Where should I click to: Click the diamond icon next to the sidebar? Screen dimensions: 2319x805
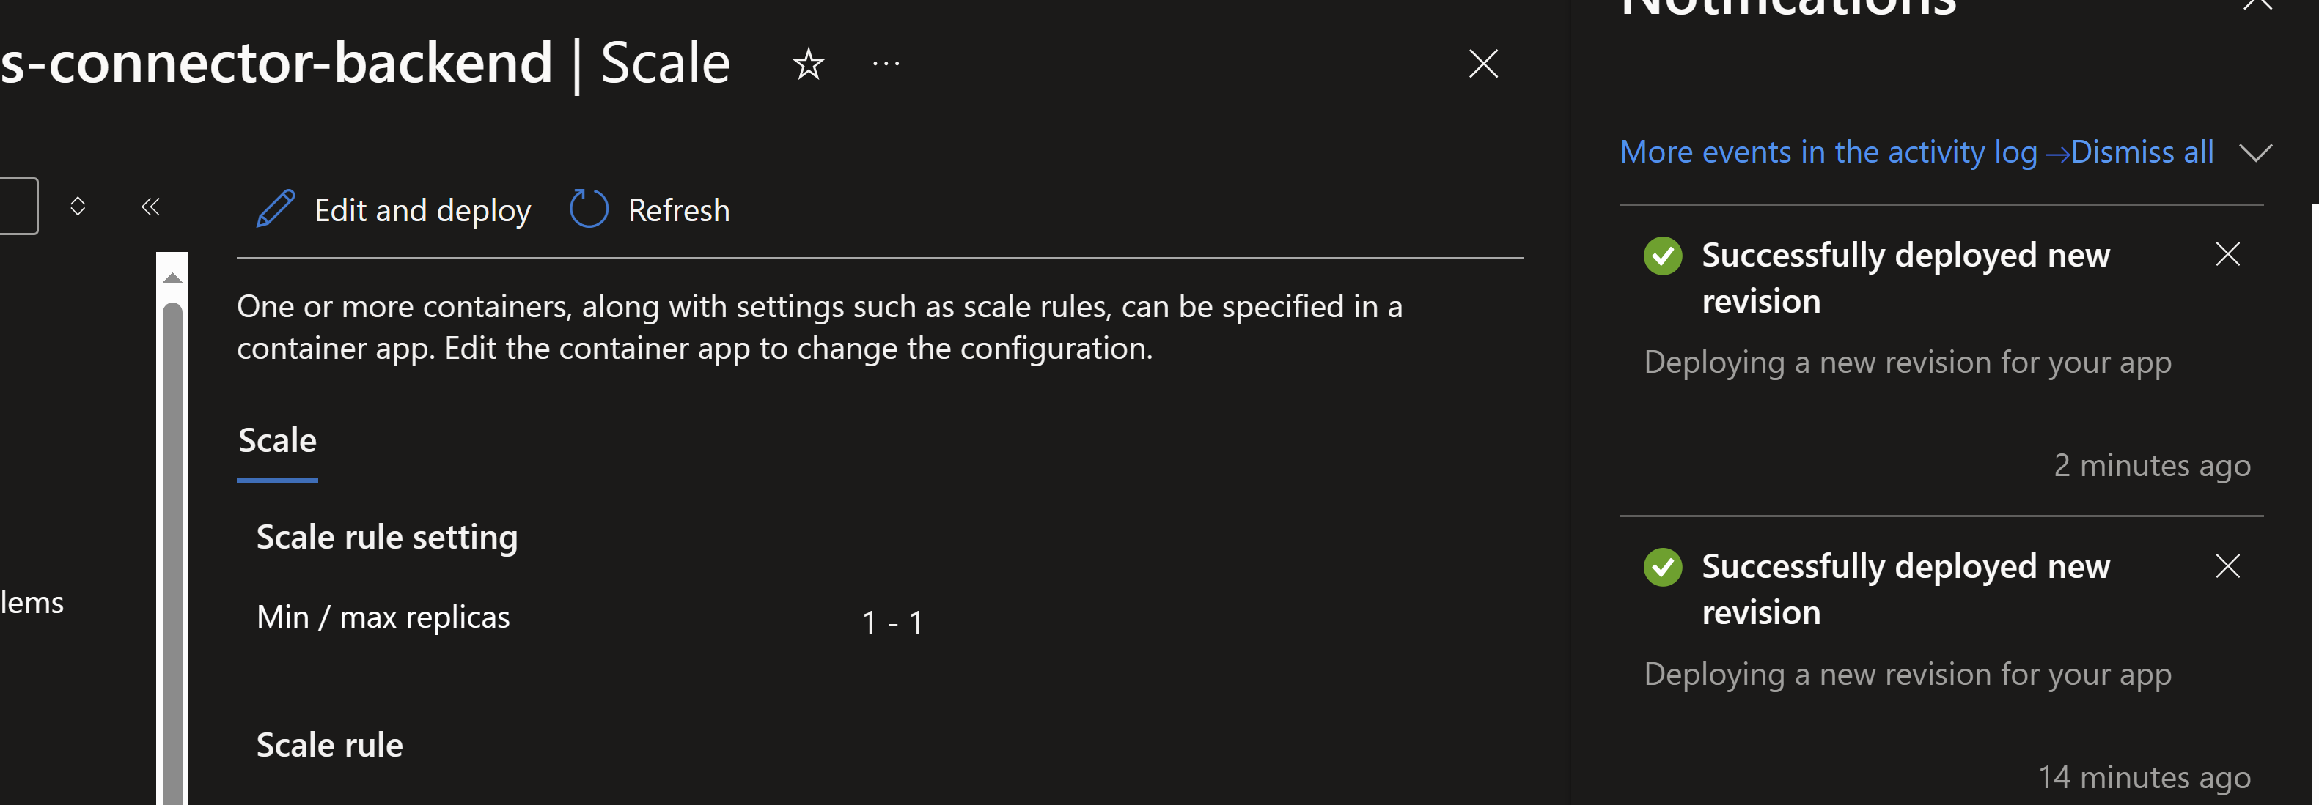(x=78, y=206)
